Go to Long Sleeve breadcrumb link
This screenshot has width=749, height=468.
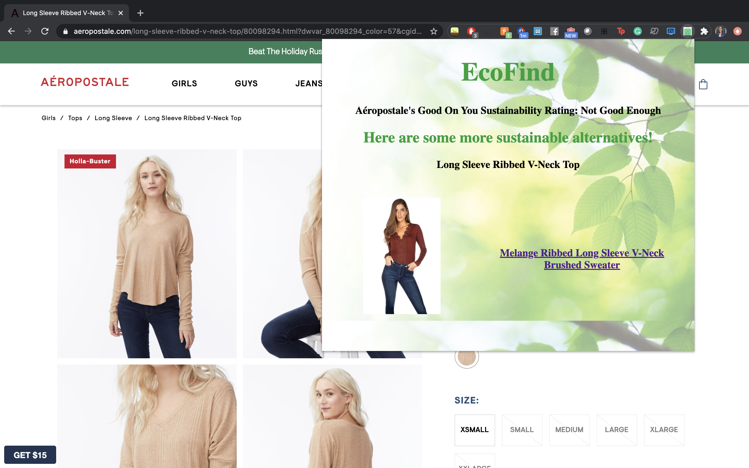coord(113,118)
